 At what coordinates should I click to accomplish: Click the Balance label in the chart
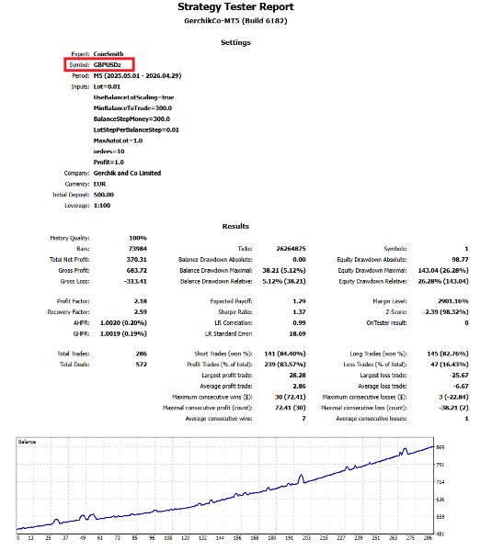click(x=27, y=442)
